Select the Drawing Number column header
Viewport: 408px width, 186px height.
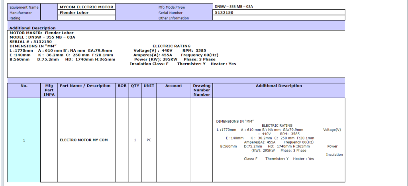[x=202, y=90]
